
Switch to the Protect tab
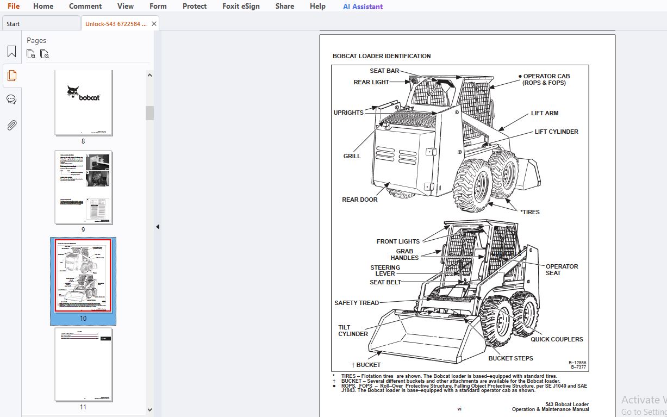pyautogui.click(x=195, y=7)
